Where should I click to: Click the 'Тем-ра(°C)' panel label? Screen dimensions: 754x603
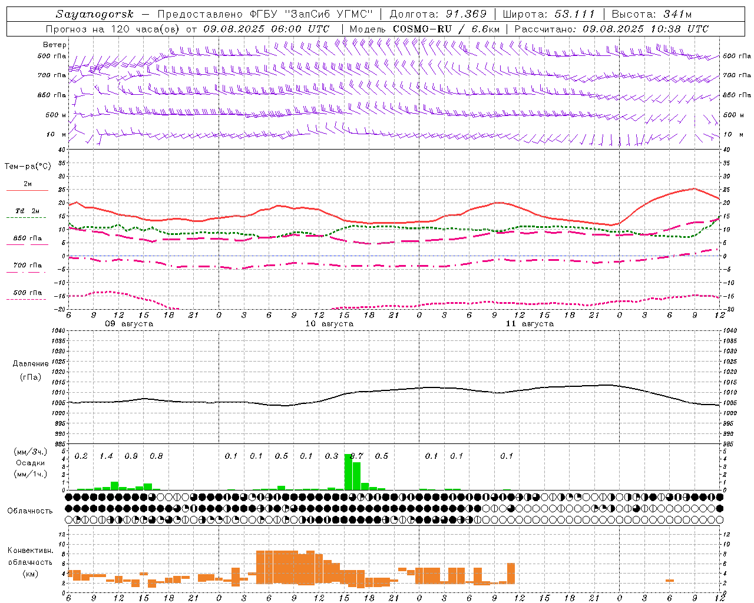[28, 167]
